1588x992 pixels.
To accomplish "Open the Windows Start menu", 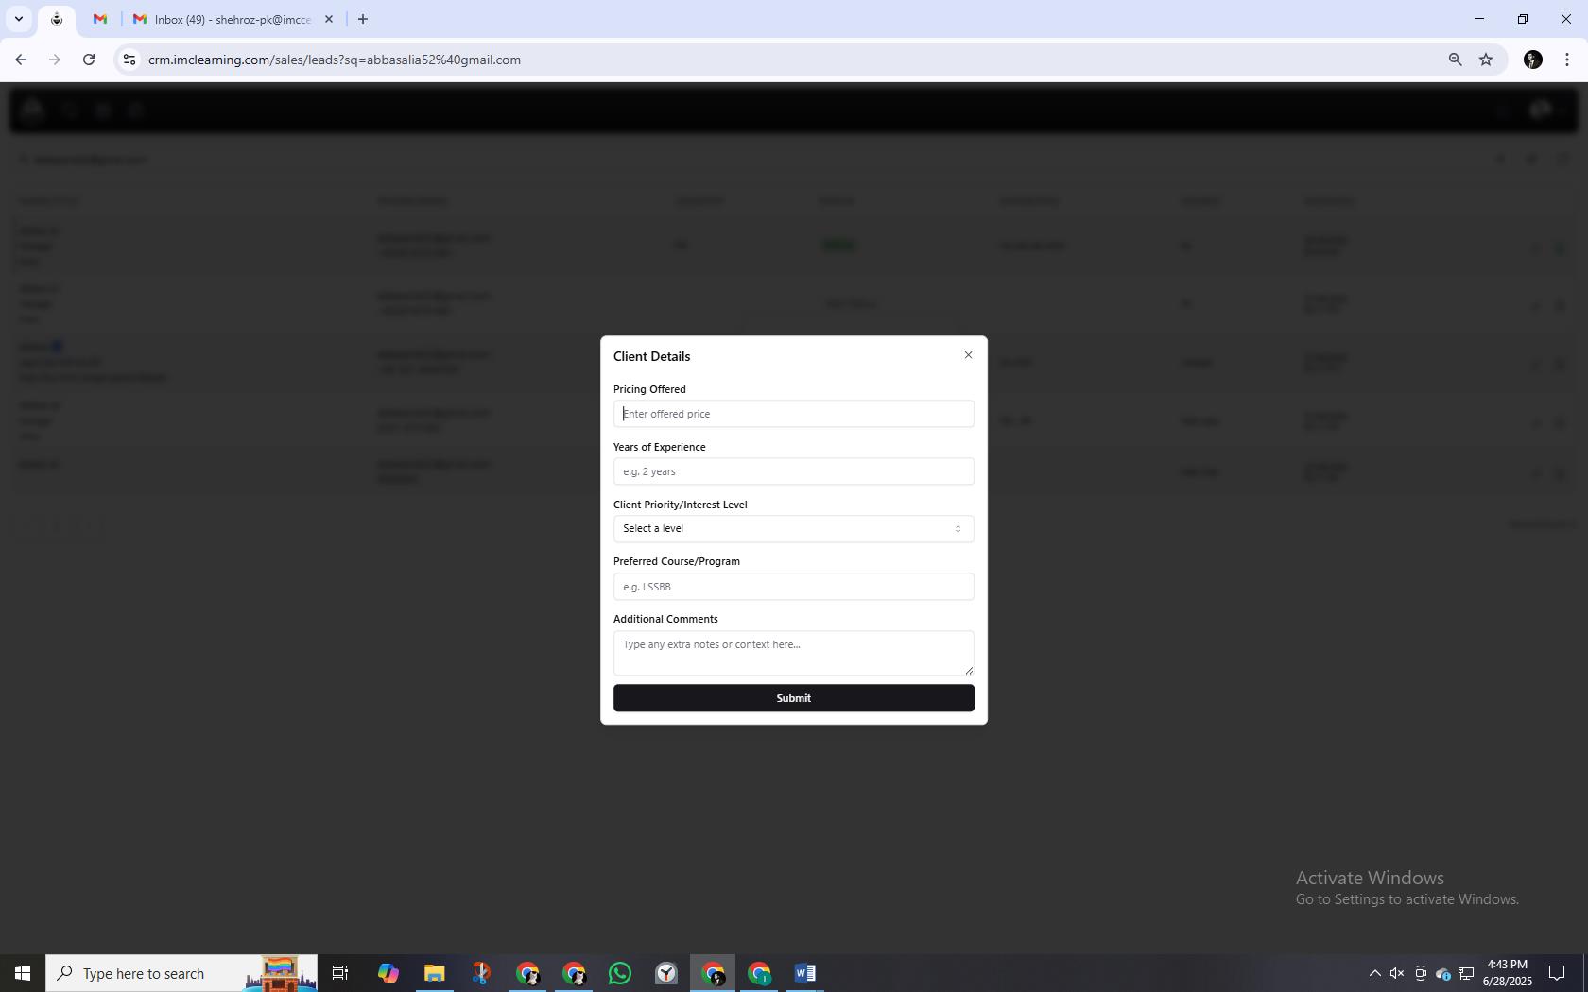I will 23,973.
